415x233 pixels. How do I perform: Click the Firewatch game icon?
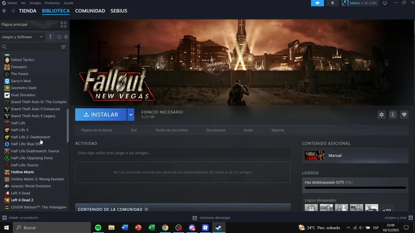coord(7,67)
